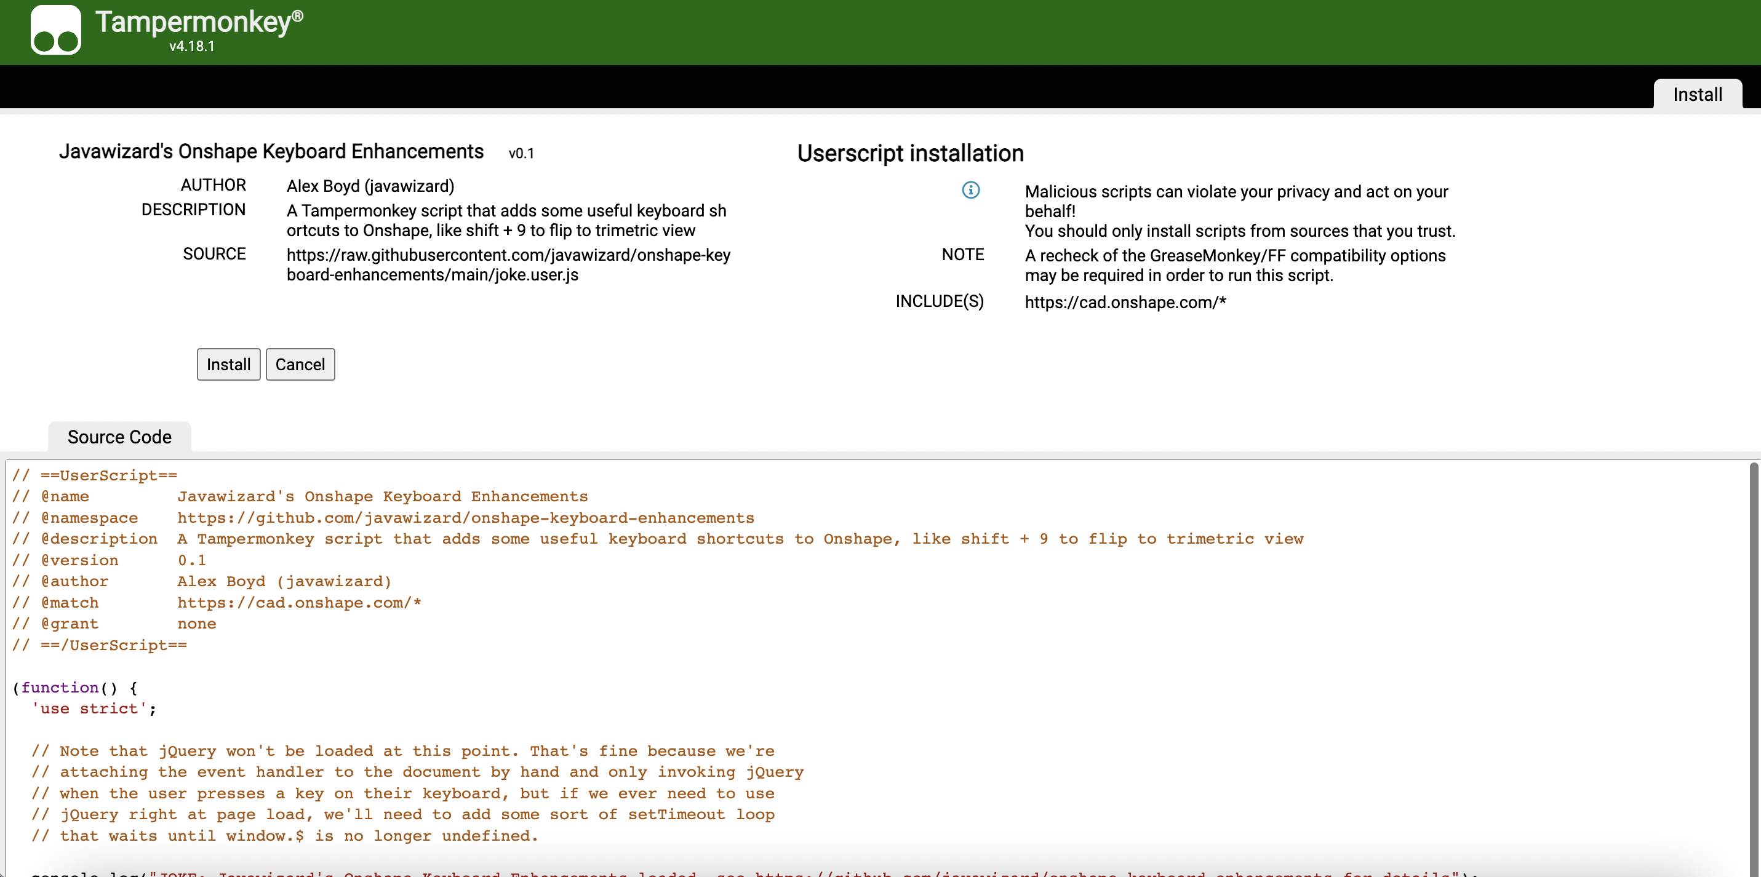Click the raw.githubusercontent source URL
Screen dimensions: 1761x877
tap(508, 264)
